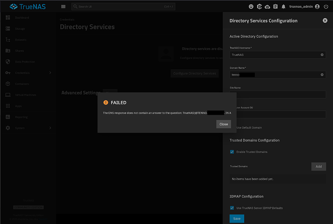
Task: Clear the Domain Name field
Action: [x=322, y=75]
